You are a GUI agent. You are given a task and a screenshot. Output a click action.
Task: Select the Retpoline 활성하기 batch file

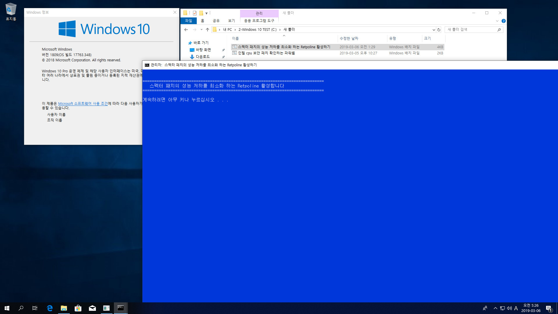point(338,47)
